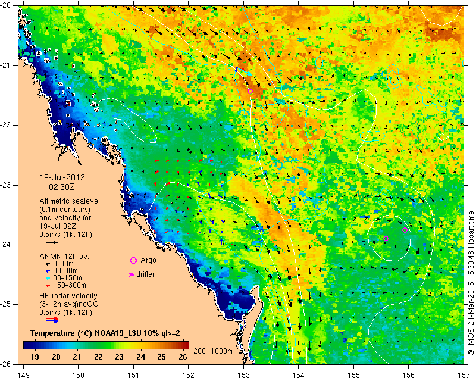Image resolution: width=476 pixels, height=381 pixels.
Task: Click the 'HF radar velocity' legend text
Action: [x=68, y=296]
